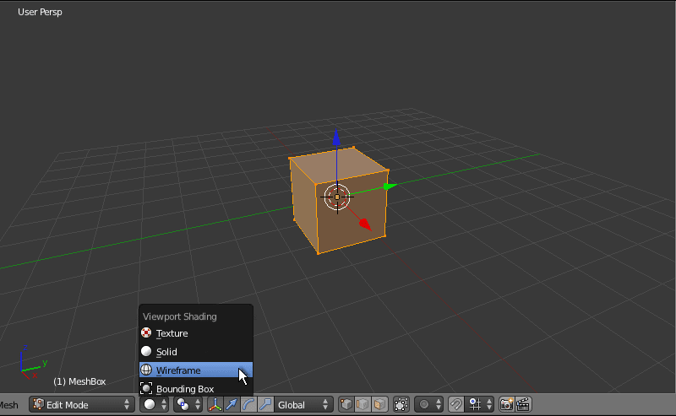Pick Bounding Box shading option

pyautogui.click(x=196, y=389)
